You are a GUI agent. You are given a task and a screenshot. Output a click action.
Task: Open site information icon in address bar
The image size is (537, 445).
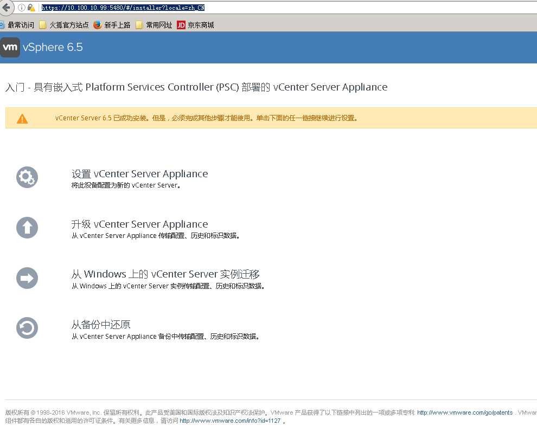(21, 8)
